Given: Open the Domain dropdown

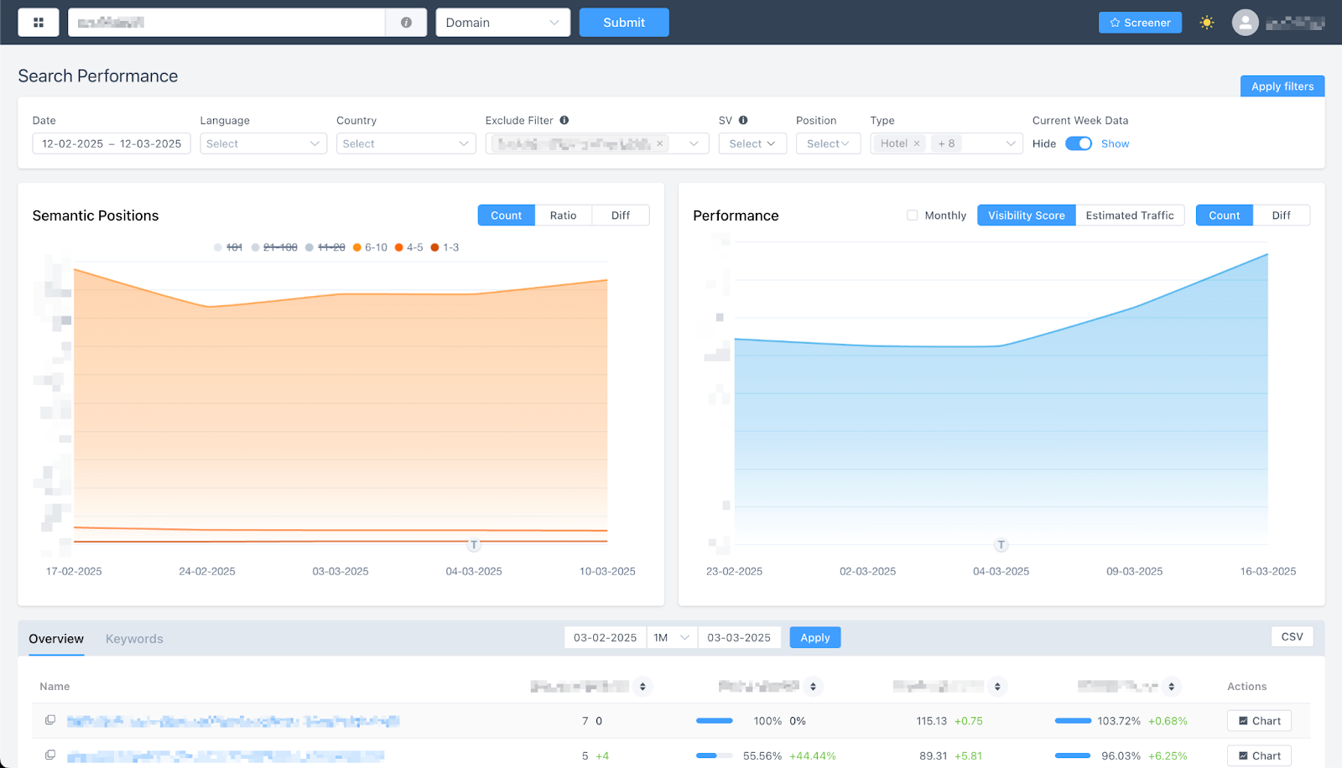Looking at the screenshot, I should (502, 23).
